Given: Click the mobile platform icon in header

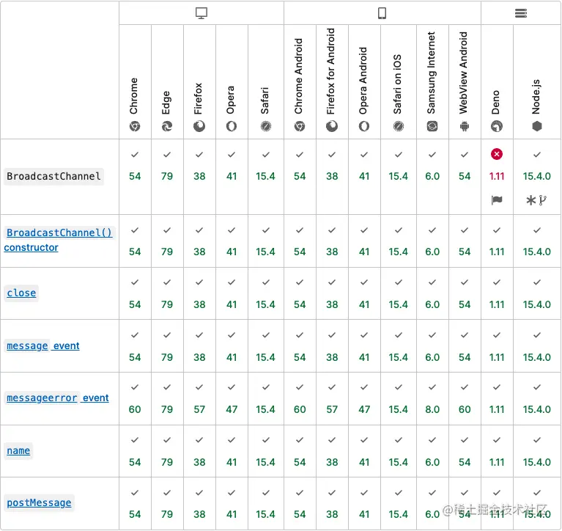Looking at the screenshot, I should pyautogui.click(x=382, y=13).
